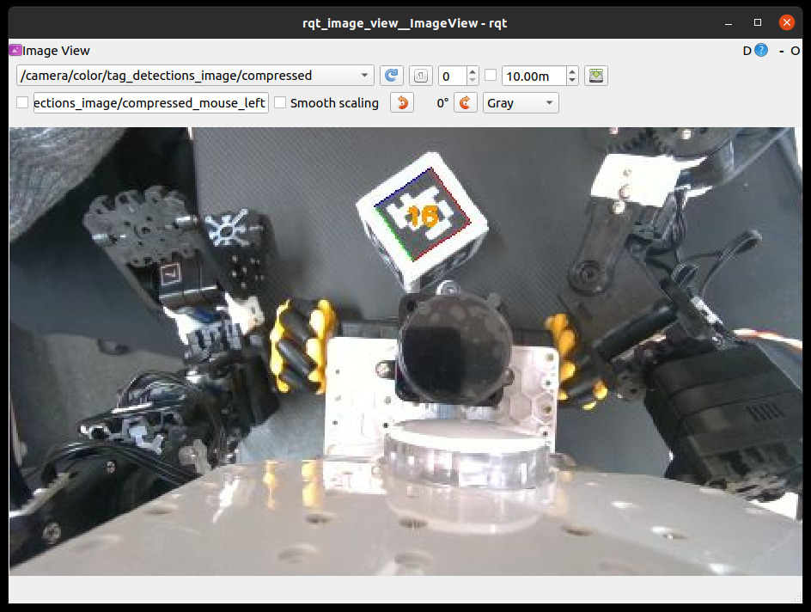Enable mouse click publishing checkbox

22,103
